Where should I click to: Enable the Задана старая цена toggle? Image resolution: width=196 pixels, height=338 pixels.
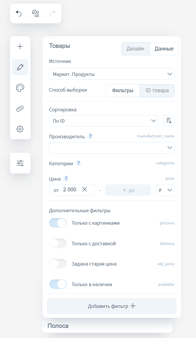(58, 264)
